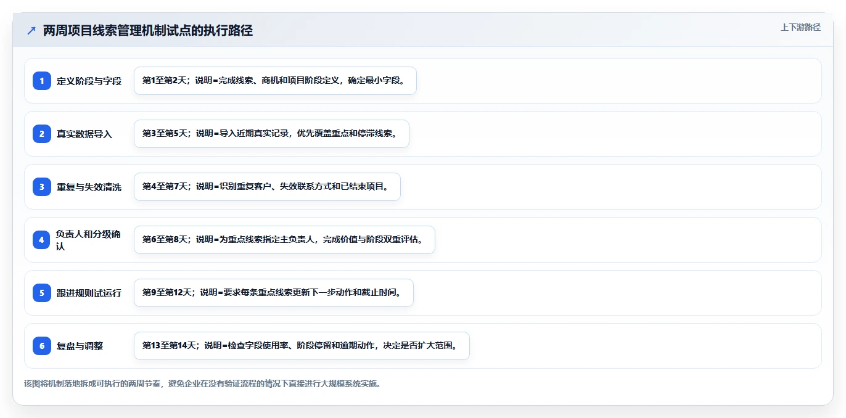Screen dimensions: 846x418
Task: Click the step 2 number badge
Action: (x=42, y=134)
